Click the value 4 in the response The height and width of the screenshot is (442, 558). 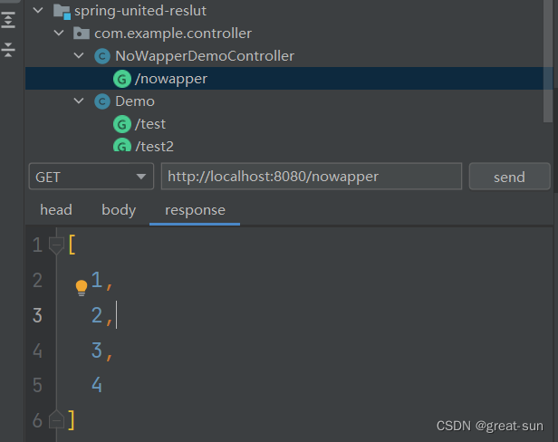click(x=97, y=385)
